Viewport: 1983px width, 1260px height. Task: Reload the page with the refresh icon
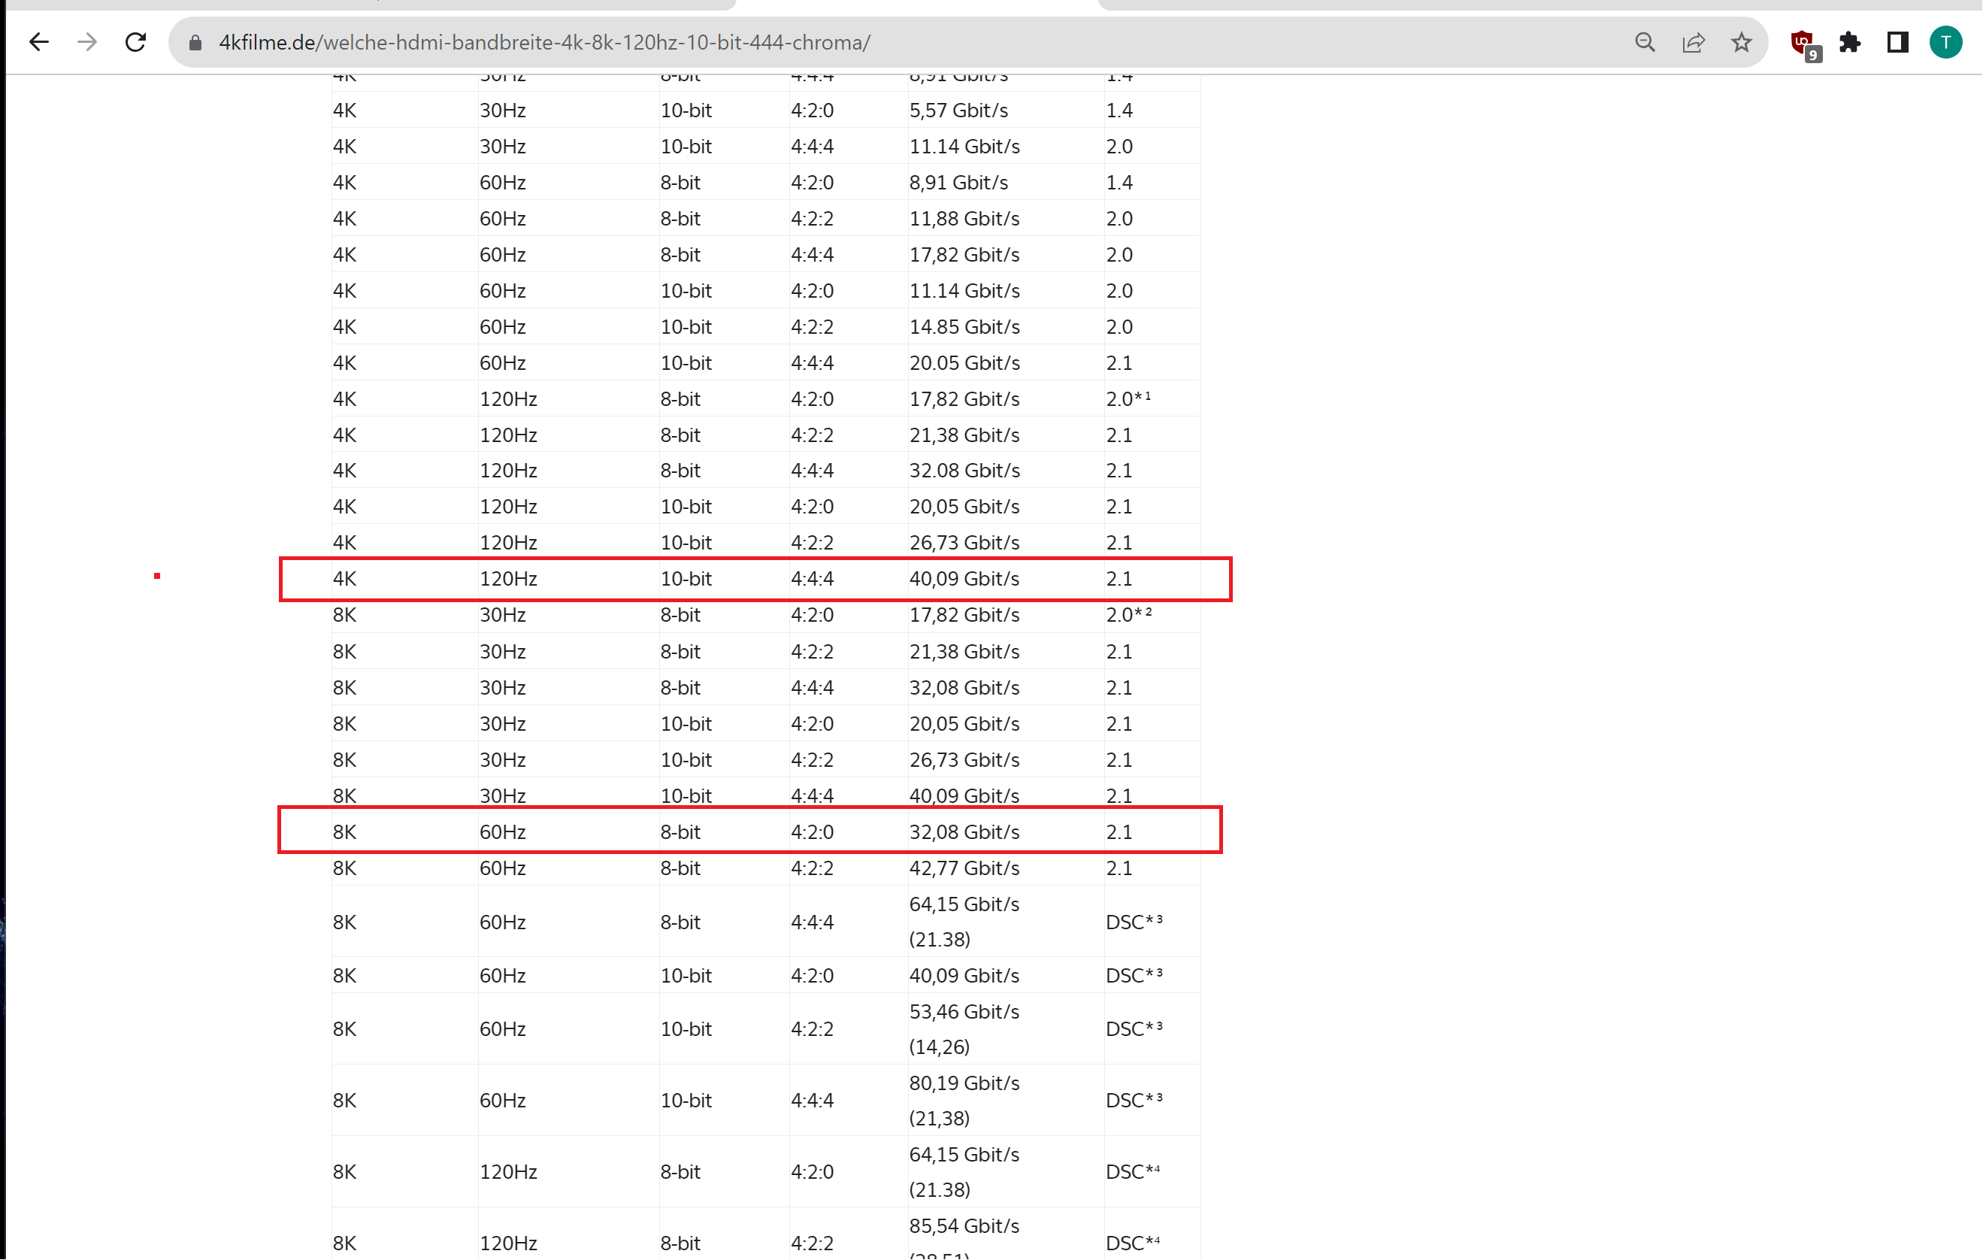tap(136, 42)
